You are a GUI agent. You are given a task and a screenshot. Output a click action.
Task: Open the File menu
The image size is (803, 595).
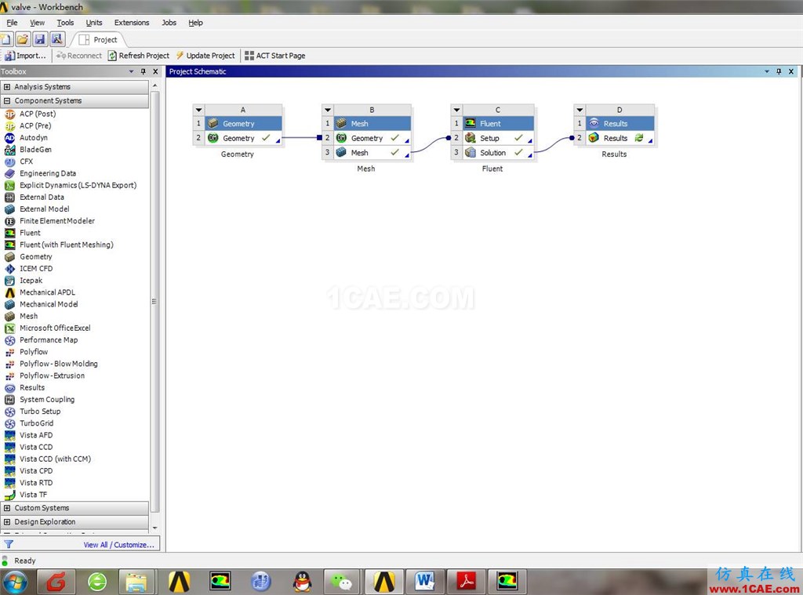[12, 23]
